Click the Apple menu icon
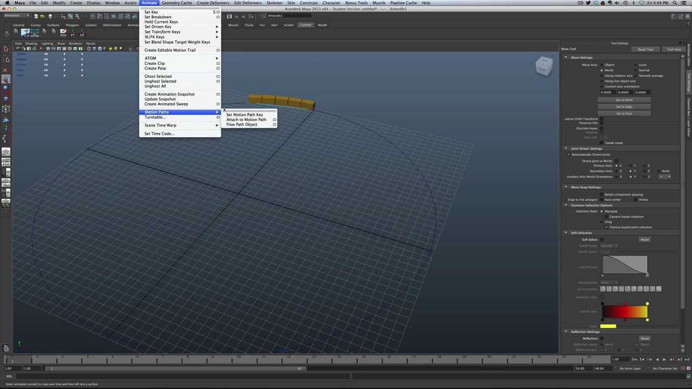 pyautogui.click(x=7, y=3)
